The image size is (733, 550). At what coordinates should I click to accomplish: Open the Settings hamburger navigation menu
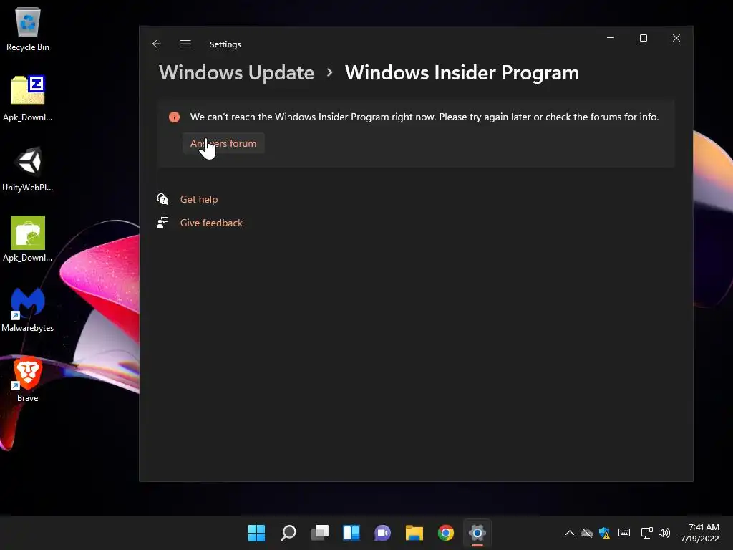tap(185, 44)
